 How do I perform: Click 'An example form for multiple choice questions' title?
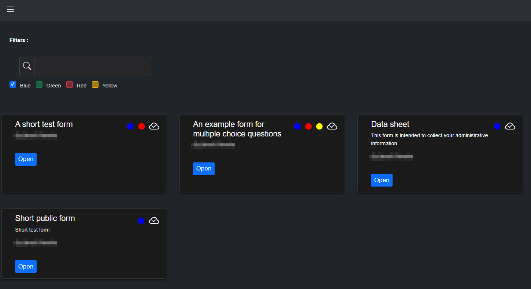coord(237,129)
